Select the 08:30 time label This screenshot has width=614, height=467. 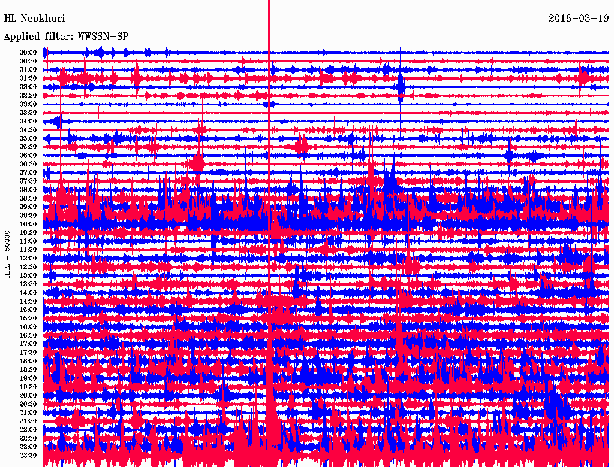pos(28,198)
